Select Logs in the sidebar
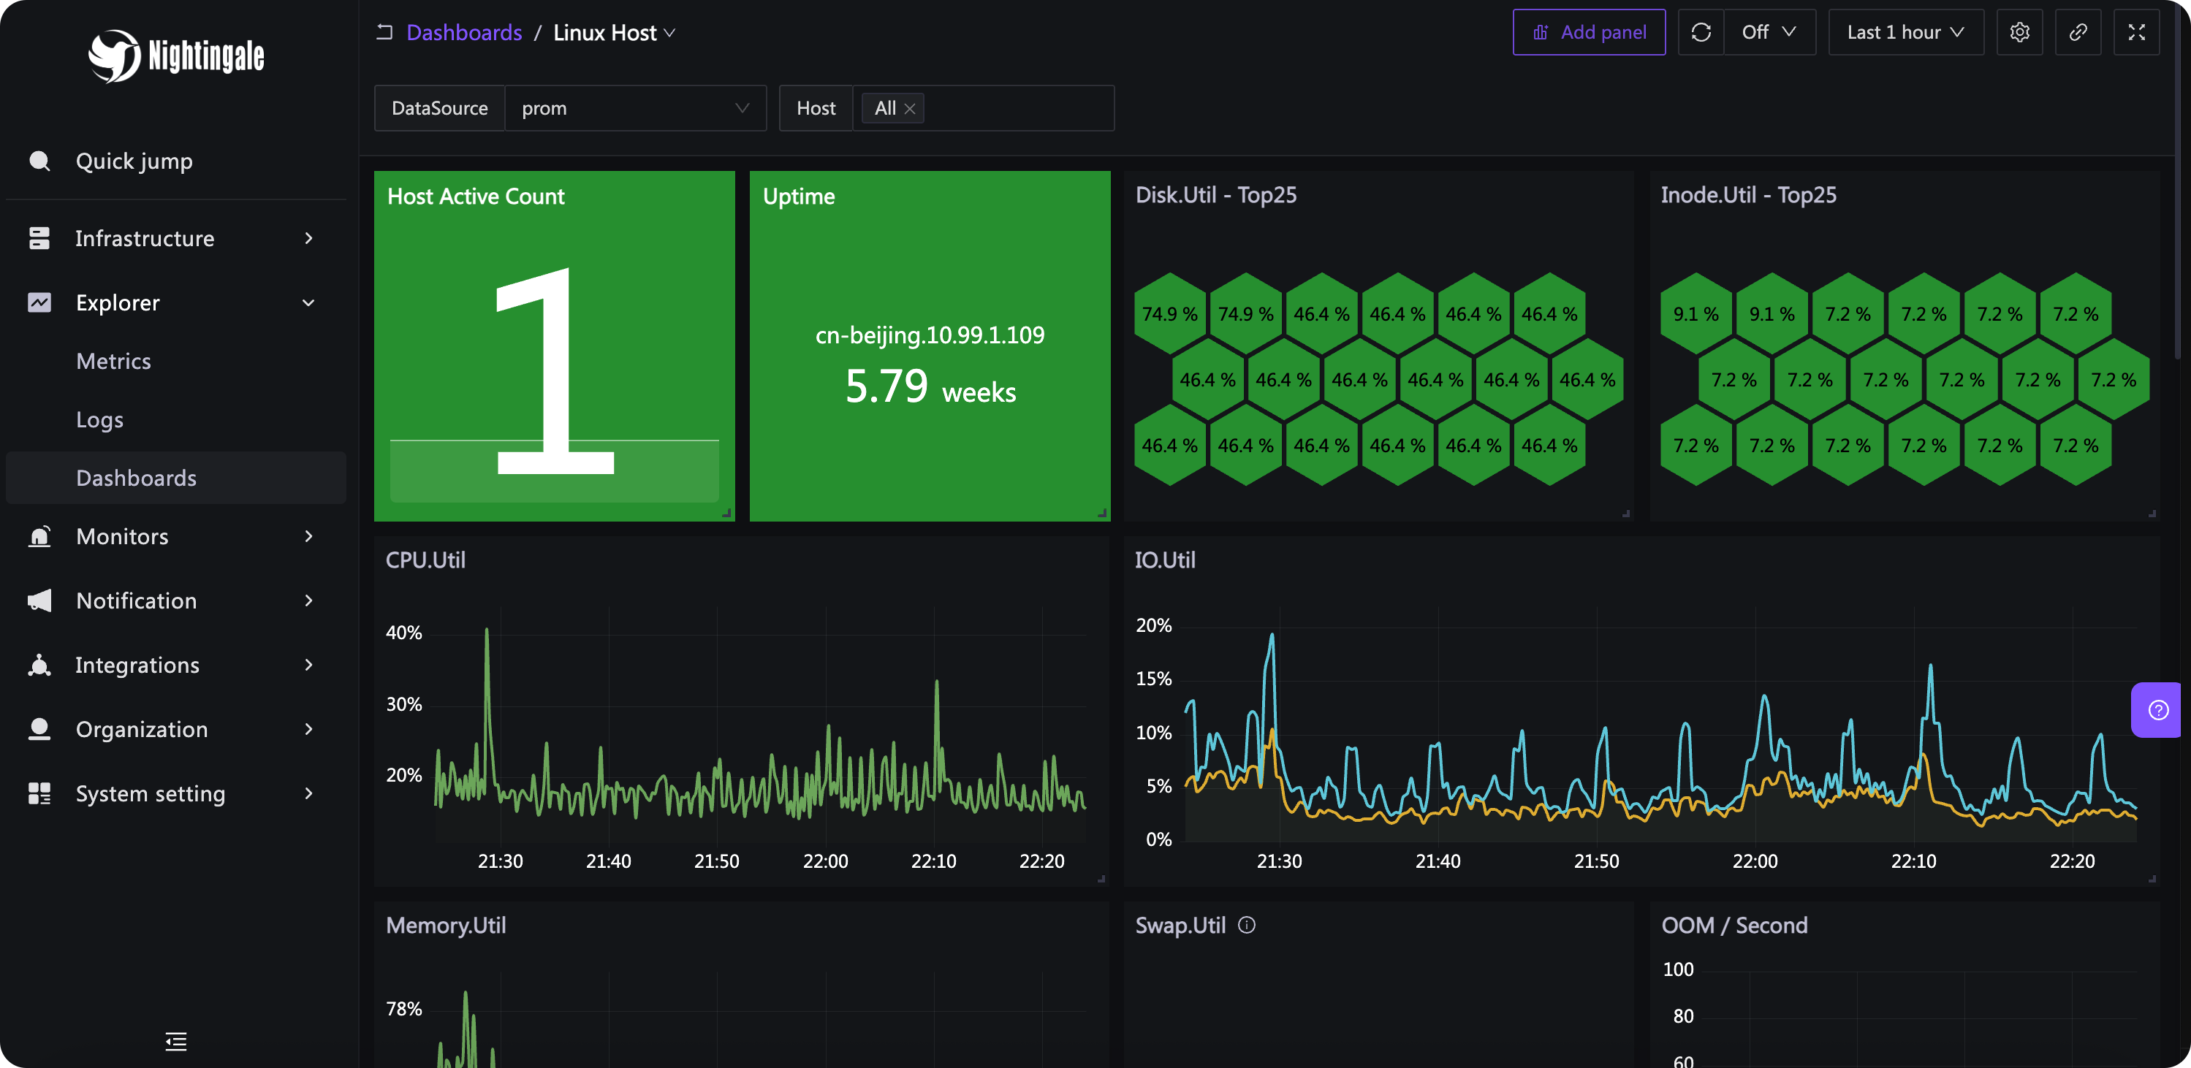This screenshot has height=1068, width=2191. 99,420
